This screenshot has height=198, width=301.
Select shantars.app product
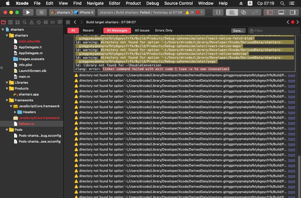coord(29,95)
